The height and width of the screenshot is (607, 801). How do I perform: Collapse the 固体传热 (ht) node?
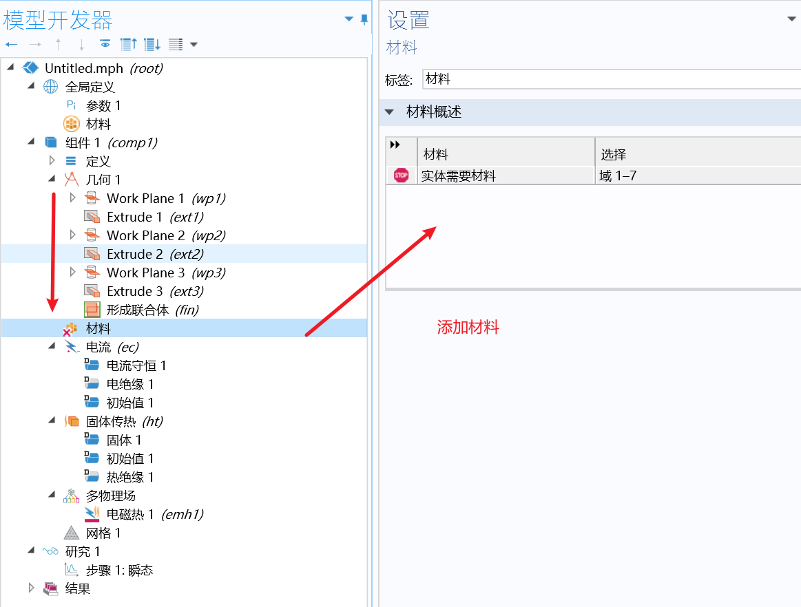52,420
